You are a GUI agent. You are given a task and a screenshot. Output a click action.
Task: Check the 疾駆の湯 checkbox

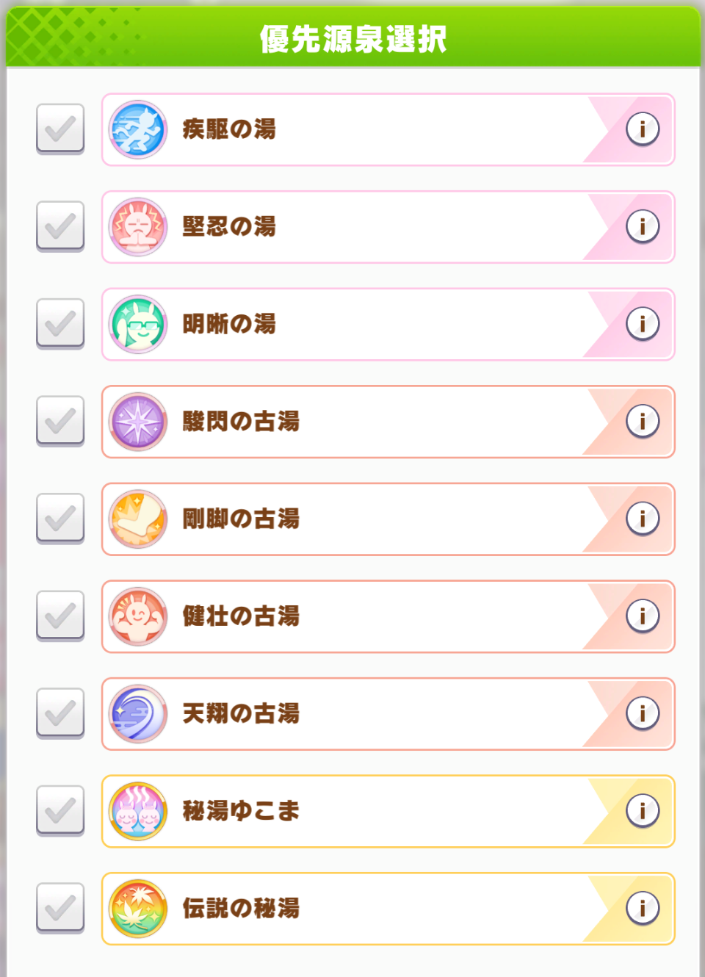60,129
